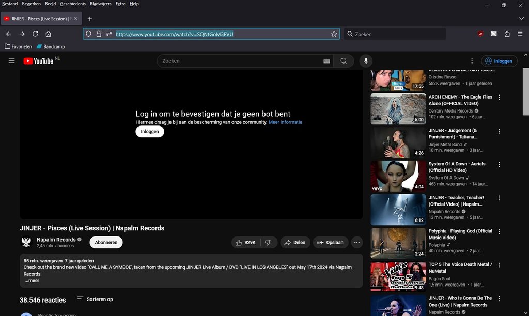Screen dimensions: 529x316
Task: Open the Bewerken menu
Action: [31, 4]
